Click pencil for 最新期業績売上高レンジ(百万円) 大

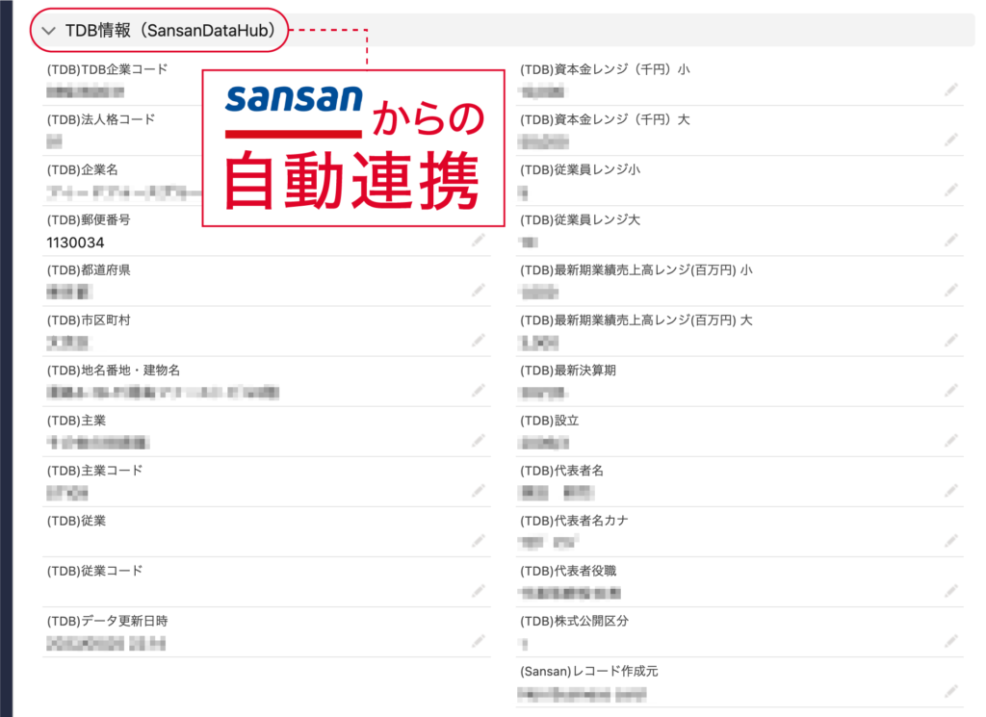950,340
